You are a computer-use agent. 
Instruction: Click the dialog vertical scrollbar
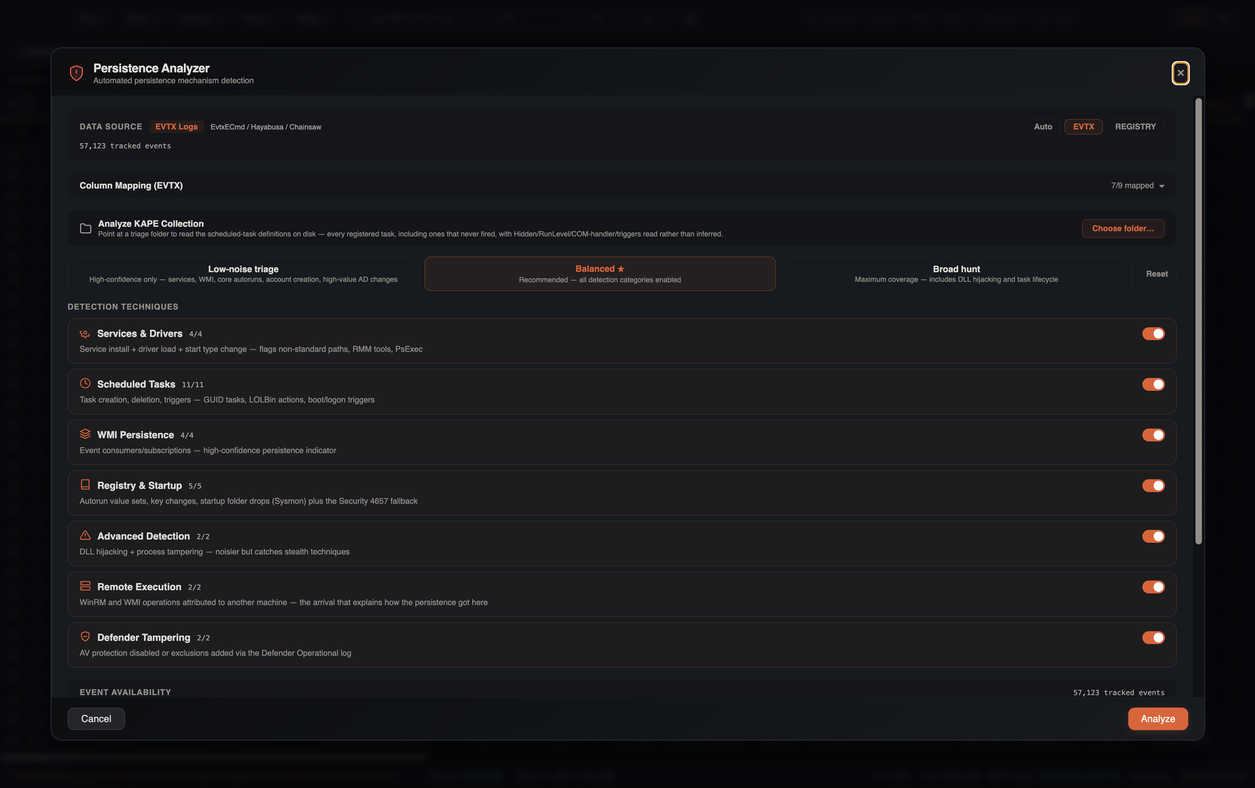coord(1198,321)
